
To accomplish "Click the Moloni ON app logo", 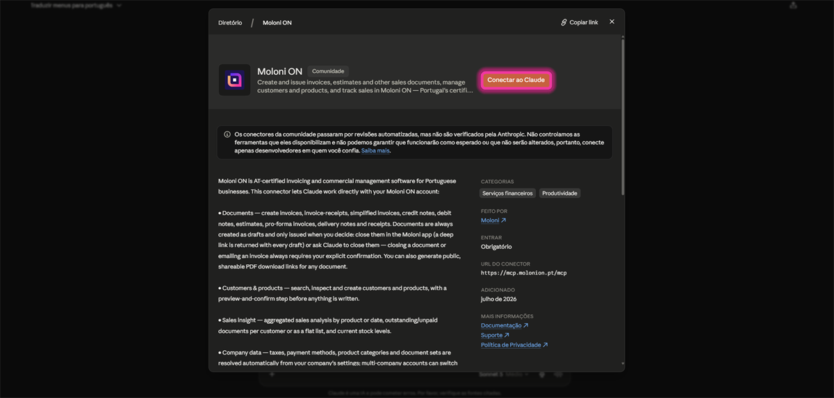I will click(234, 80).
